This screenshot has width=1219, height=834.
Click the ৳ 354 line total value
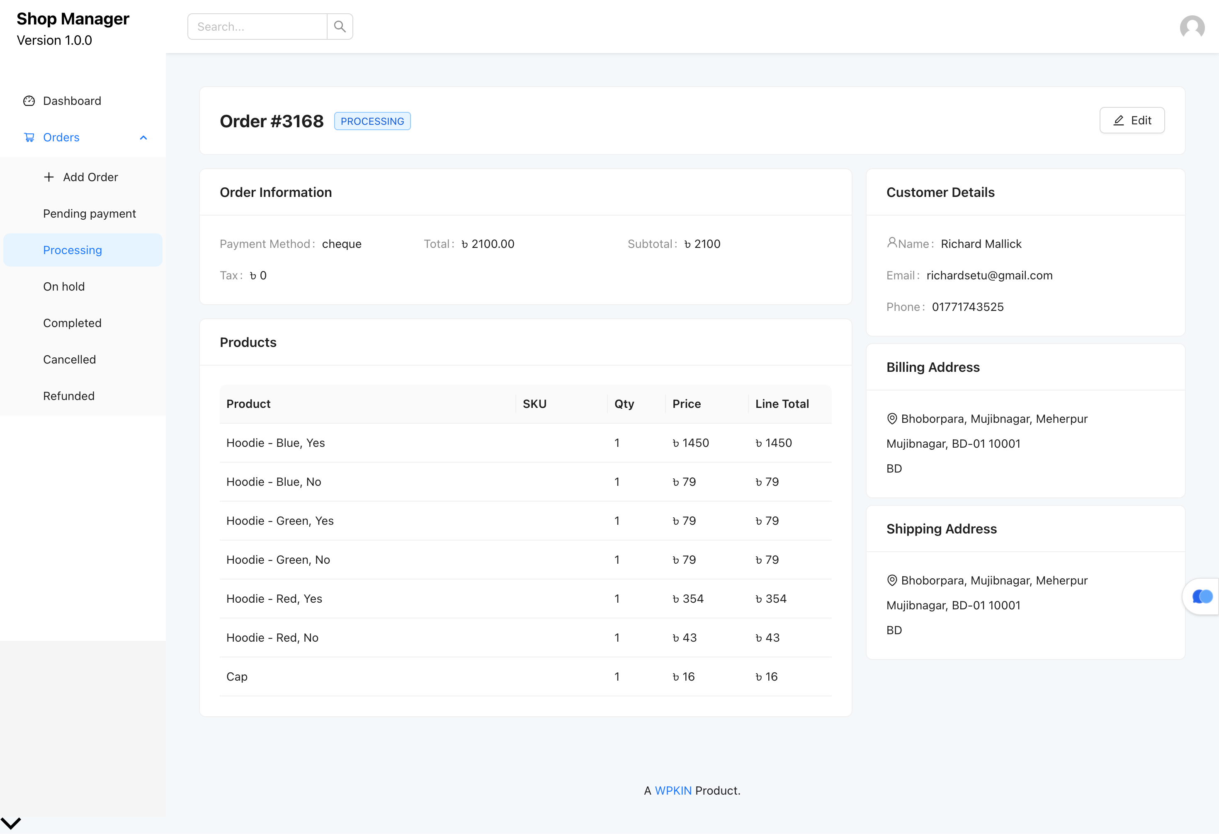(771, 599)
